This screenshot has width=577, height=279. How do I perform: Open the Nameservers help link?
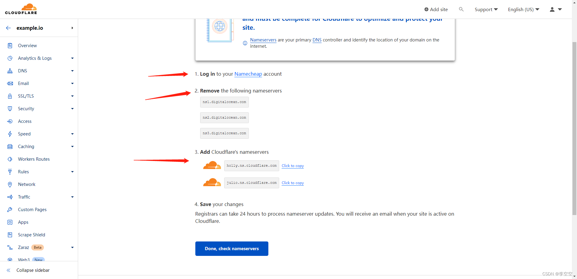coord(263,40)
